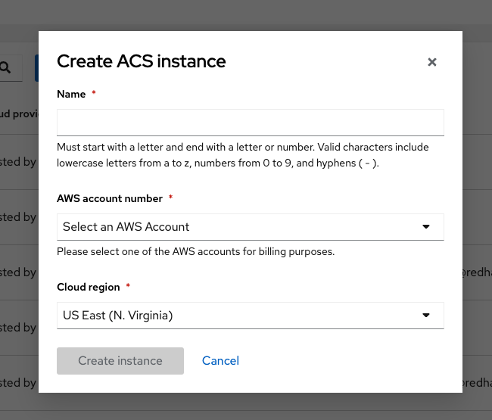Click the Cloud provider column header behind dialog
Screen dimensions: 492x420
[x=19, y=114]
